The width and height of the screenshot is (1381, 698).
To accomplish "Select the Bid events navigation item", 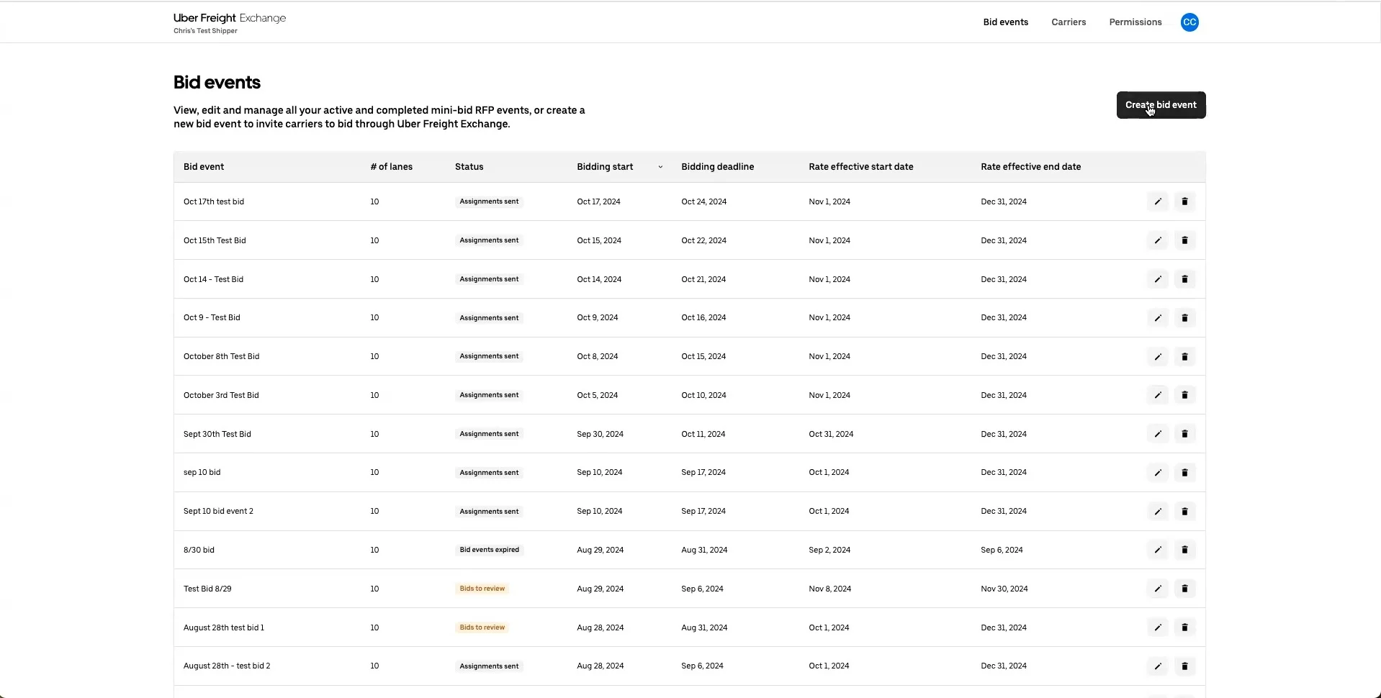I will tap(1004, 22).
